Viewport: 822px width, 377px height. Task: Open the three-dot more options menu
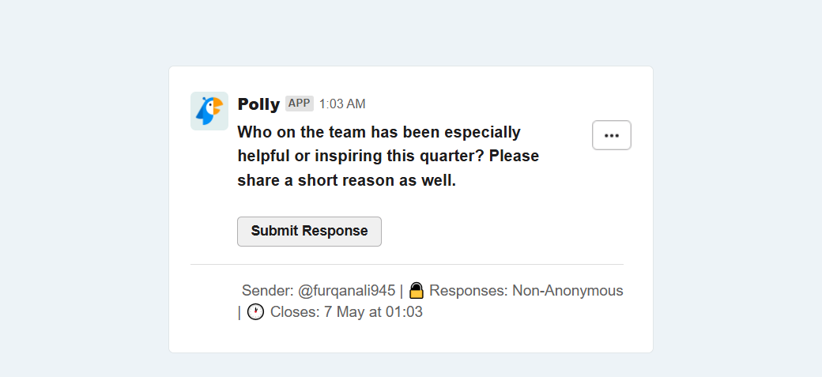point(611,135)
